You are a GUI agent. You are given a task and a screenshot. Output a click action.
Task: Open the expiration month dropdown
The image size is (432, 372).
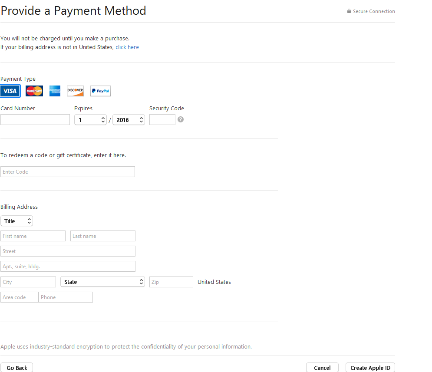(90, 120)
